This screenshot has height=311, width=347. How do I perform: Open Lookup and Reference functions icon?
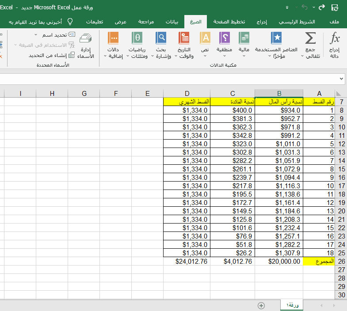coord(161,38)
